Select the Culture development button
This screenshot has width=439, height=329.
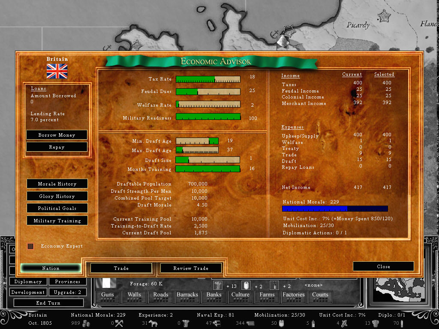point(240,297)
